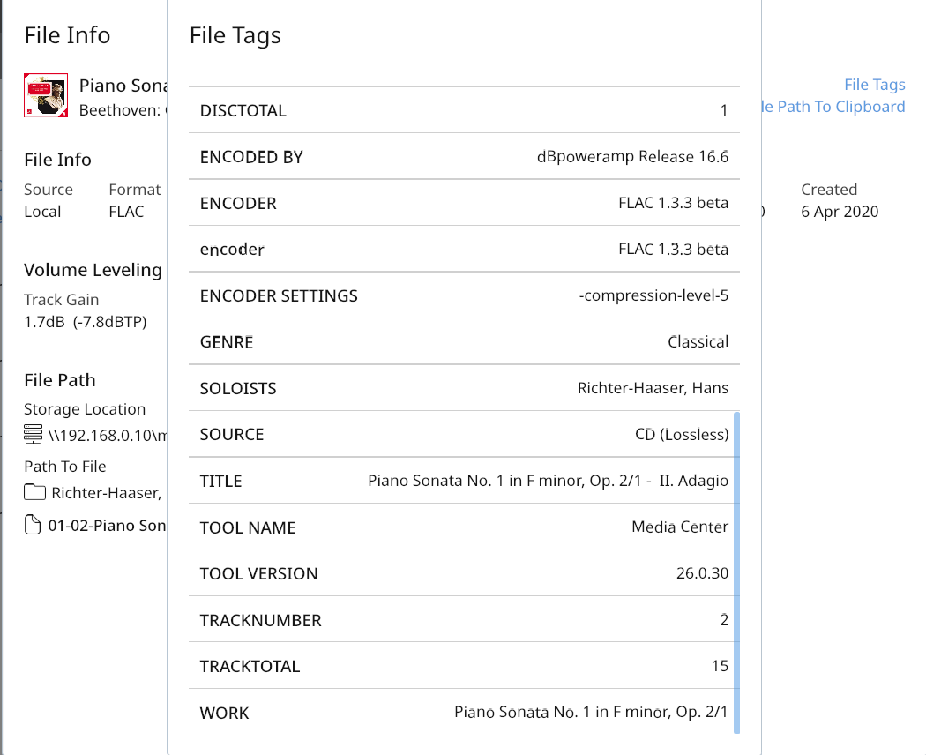The width and height of the screenshot is (926, 755).
Task: Click the CD (Lossless) source value
Action: point(682,435)
